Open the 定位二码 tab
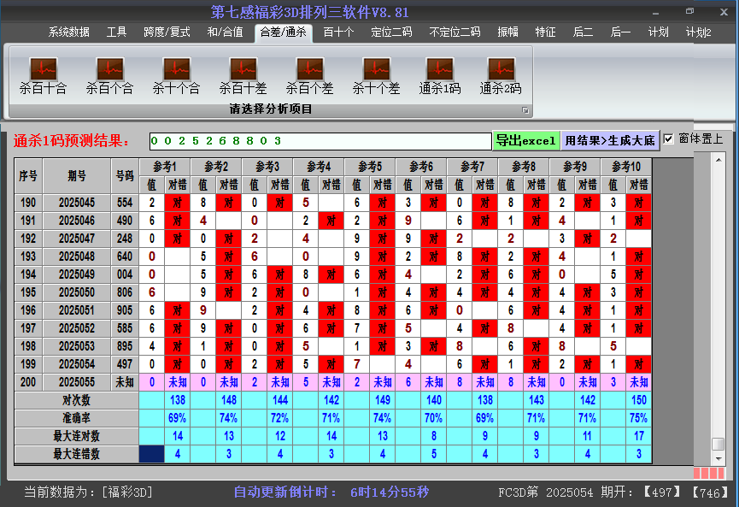 pyautogui.click(x=391, y=32)
